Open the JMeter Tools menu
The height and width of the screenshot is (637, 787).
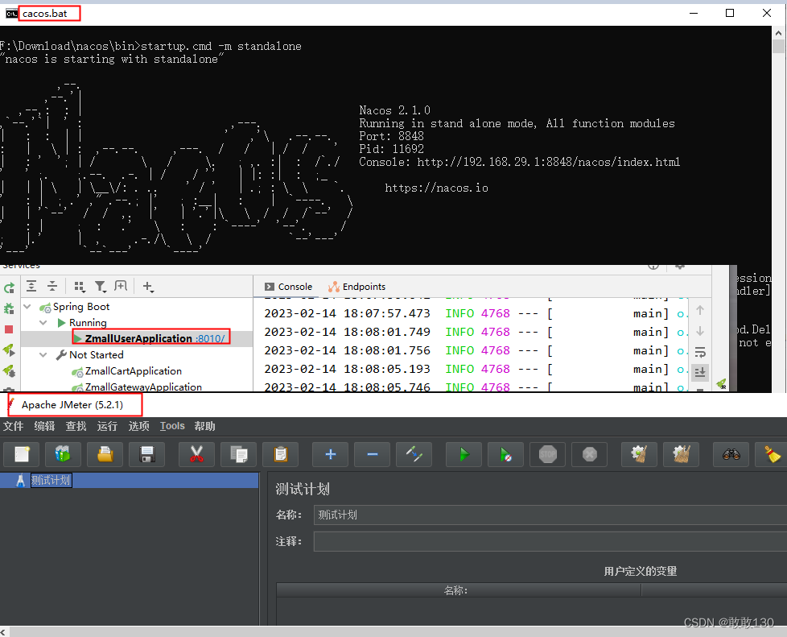[172, 426]
